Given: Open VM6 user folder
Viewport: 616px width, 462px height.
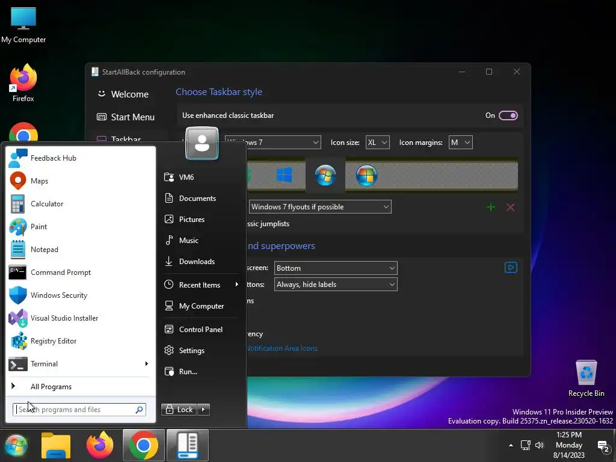Looking at the screenshot, I should (202, 177).
